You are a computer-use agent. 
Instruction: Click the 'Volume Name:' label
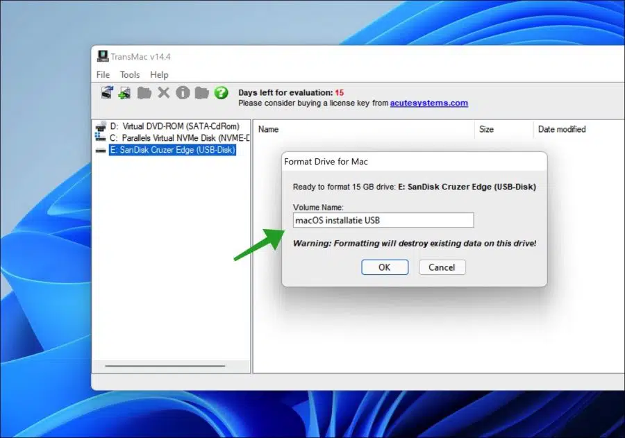pyautogui.click(x=318, y=208)
